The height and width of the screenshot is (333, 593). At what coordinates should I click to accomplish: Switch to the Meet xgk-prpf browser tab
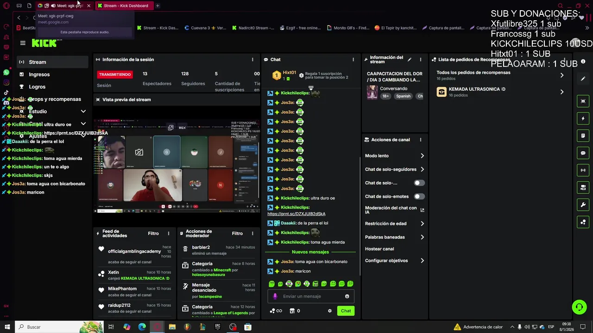click(x=64, y=6)
